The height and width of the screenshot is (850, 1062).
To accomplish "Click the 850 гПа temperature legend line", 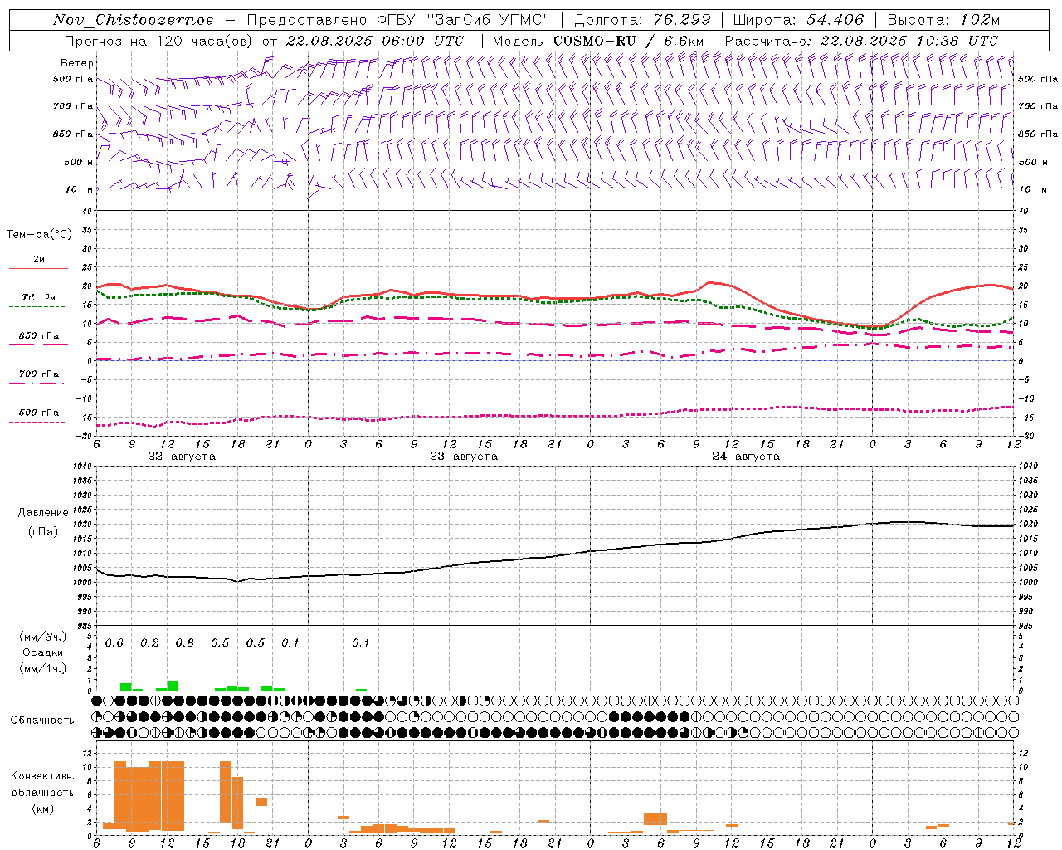I will tap(38, 344).
